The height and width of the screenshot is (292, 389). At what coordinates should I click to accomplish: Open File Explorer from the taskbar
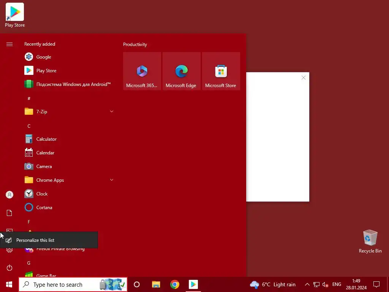click(x=156, y=284)
